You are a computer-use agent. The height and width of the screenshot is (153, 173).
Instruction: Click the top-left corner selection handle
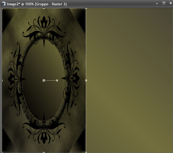click(x=2, y=8)
